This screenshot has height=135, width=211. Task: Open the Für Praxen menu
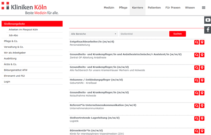pos(173,8)
